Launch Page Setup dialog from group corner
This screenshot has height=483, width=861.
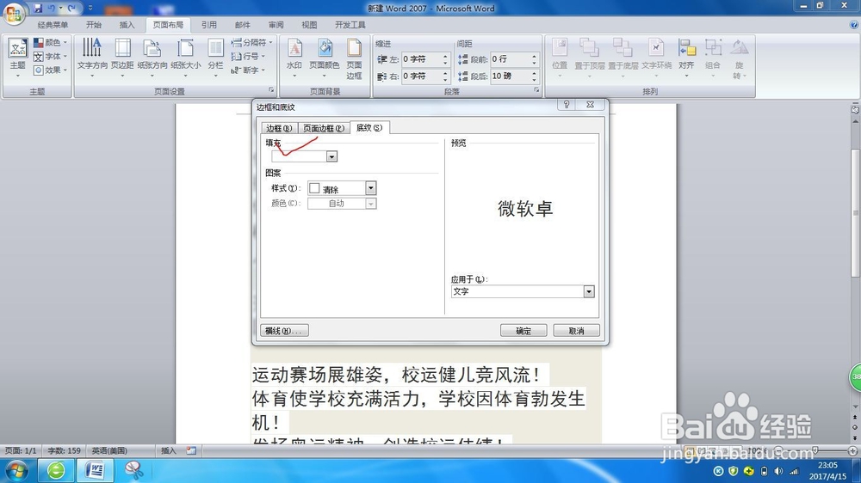271,90
